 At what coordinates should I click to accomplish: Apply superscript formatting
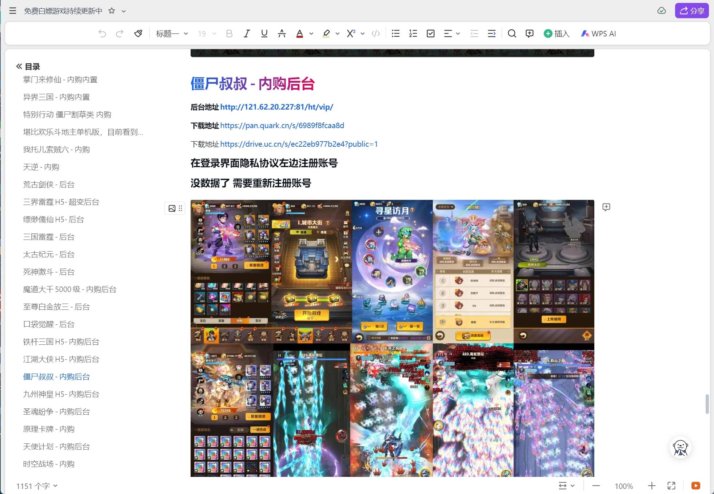(x=351, y=33)
